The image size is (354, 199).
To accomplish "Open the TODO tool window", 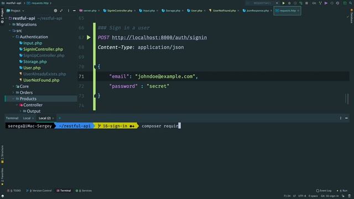I will (14, 191).
